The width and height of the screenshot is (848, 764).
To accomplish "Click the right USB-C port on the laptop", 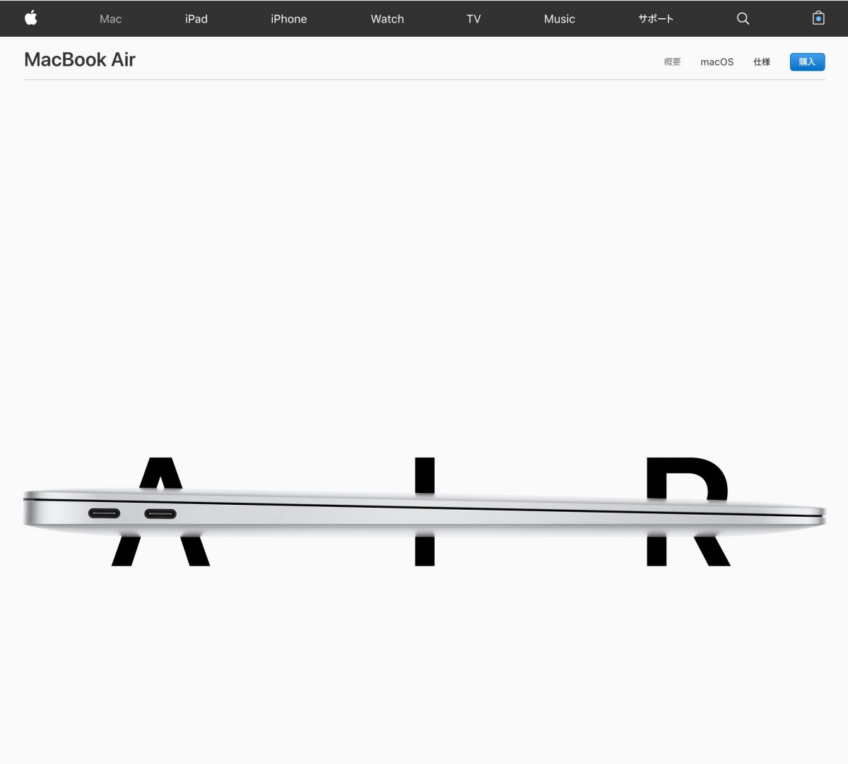I will pyautogui.click(x=160, y=513).
